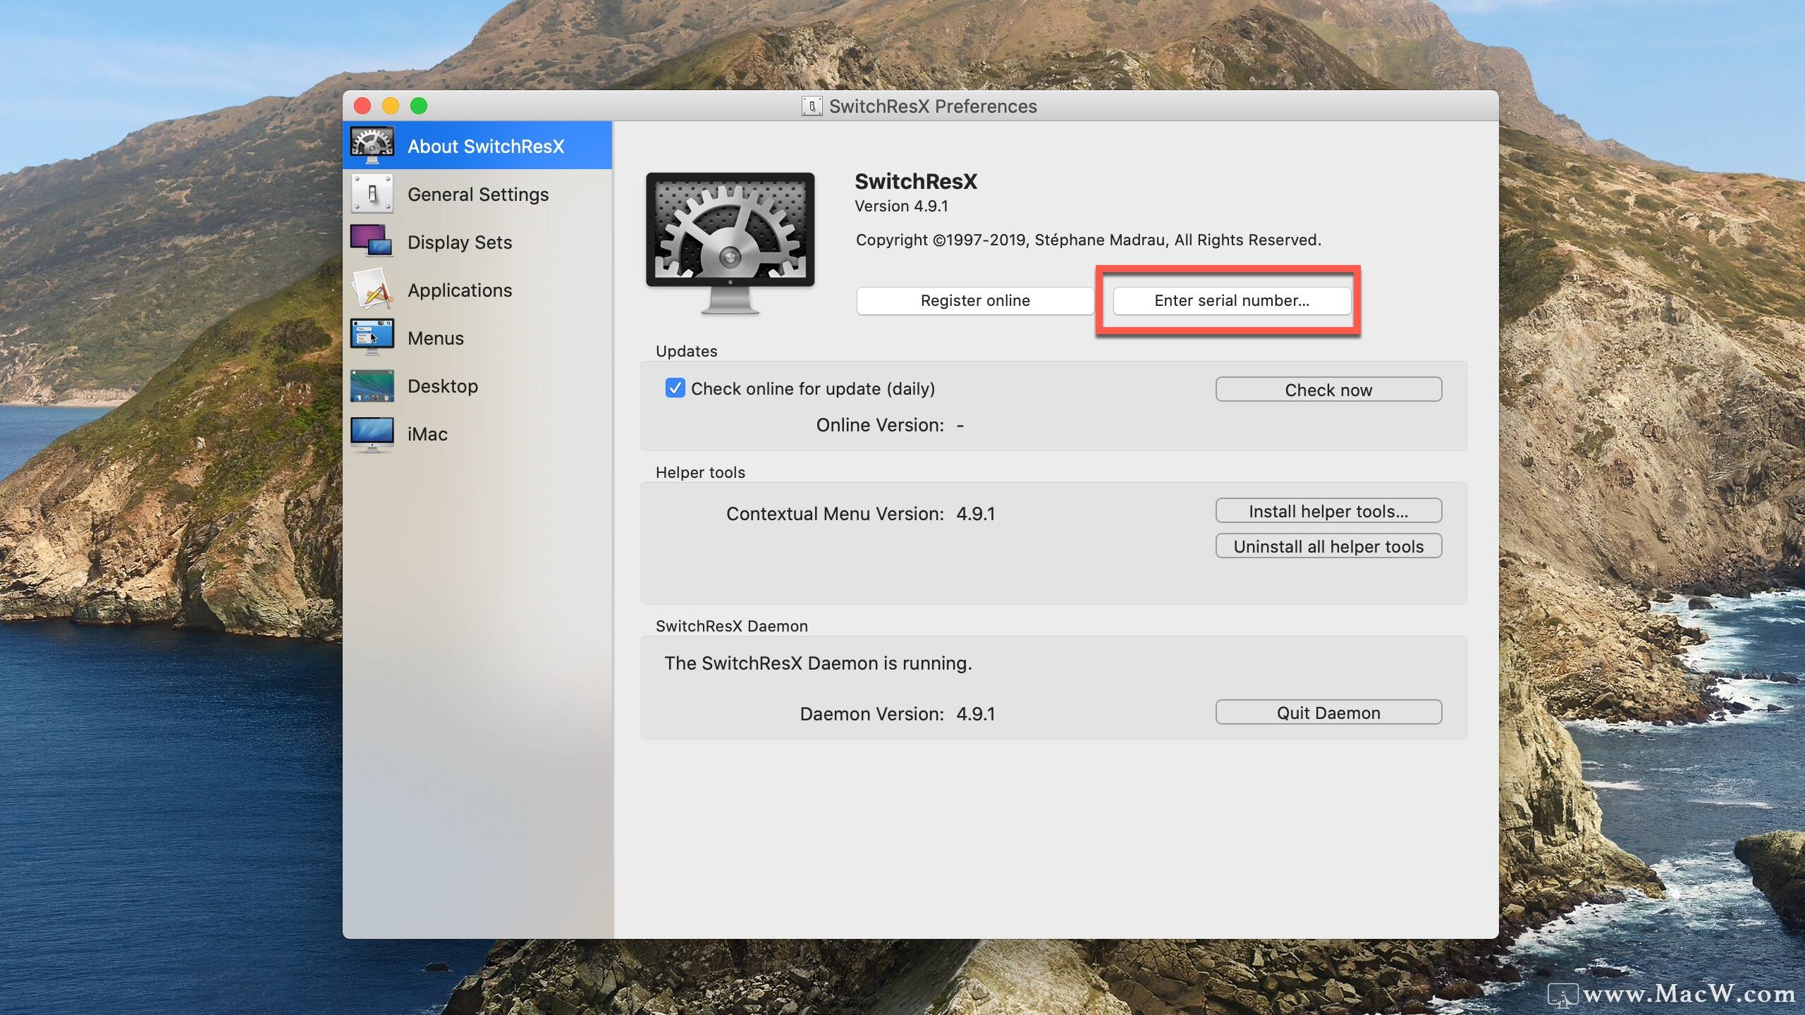Switch to the General Settings tab
The image size is (1805, 1015).
click(477, 194)
